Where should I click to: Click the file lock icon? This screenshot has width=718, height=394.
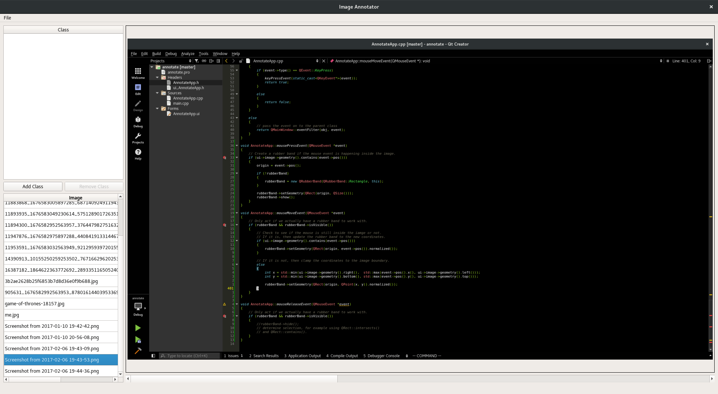click(x=241, y=61)
